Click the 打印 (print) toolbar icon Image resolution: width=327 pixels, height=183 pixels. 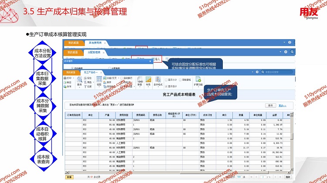click(x=69, y=78)
